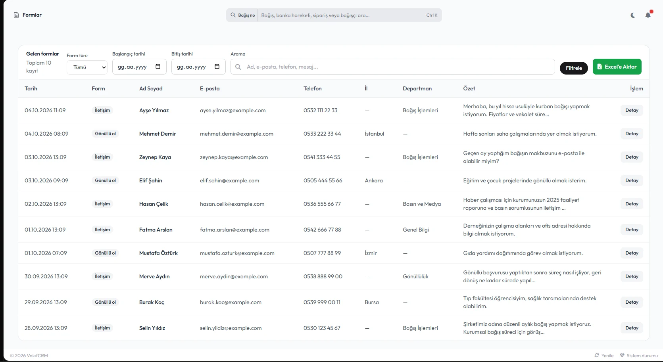Open Detay for Mustafa Öztürk row
The height and width of the screenshot is (362, 663).
point(632,253)
